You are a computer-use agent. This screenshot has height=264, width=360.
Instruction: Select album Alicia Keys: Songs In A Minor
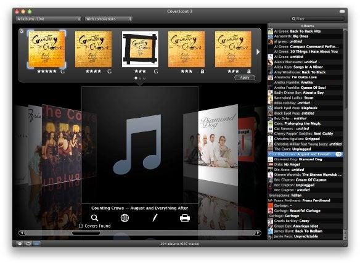[305, 67]
